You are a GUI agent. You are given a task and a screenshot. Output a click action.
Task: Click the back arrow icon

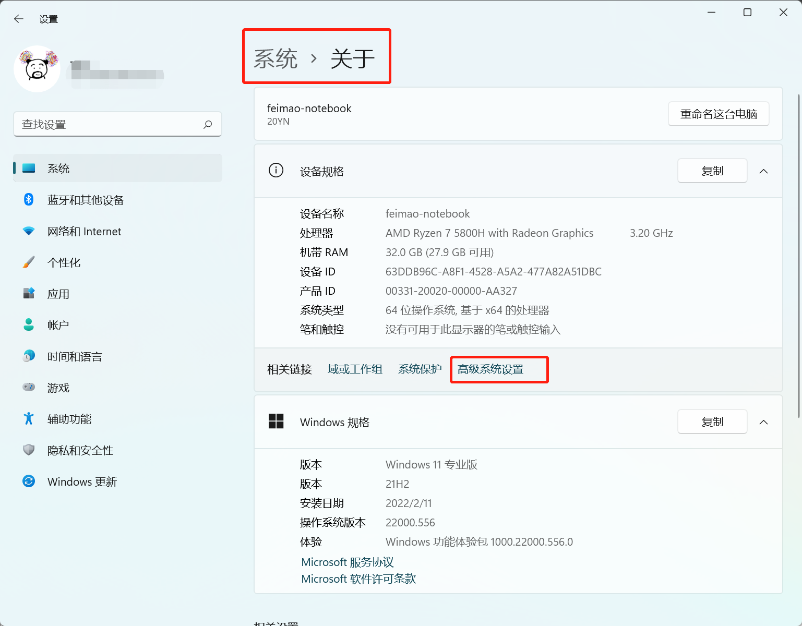click(x=19, y=19)
